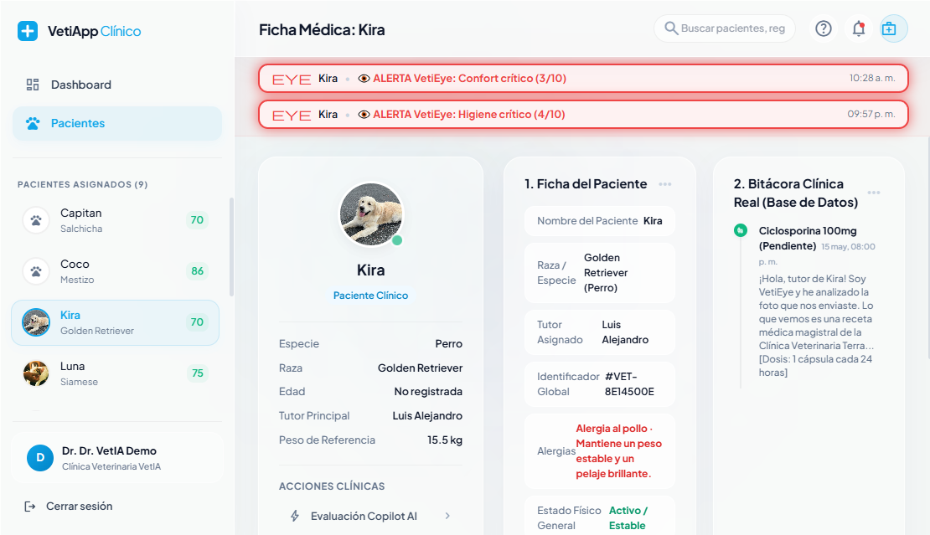Click the lightning icon for Evaluación Copilot AI
930x535 pixels.
(295, 516)
